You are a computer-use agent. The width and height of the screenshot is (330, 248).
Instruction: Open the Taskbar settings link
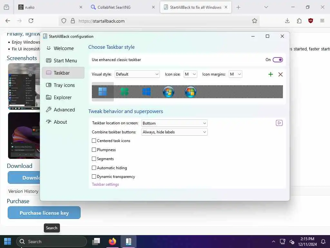point(105,184)
